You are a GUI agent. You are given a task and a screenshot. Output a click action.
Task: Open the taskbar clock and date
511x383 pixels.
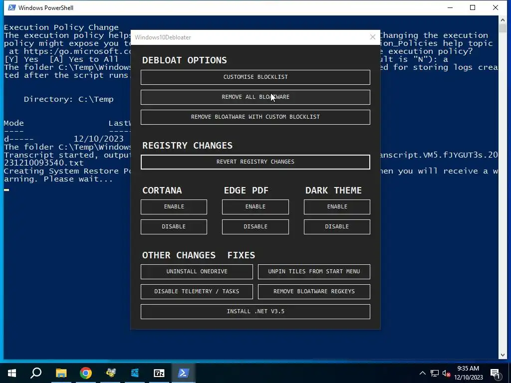[468, 373]
